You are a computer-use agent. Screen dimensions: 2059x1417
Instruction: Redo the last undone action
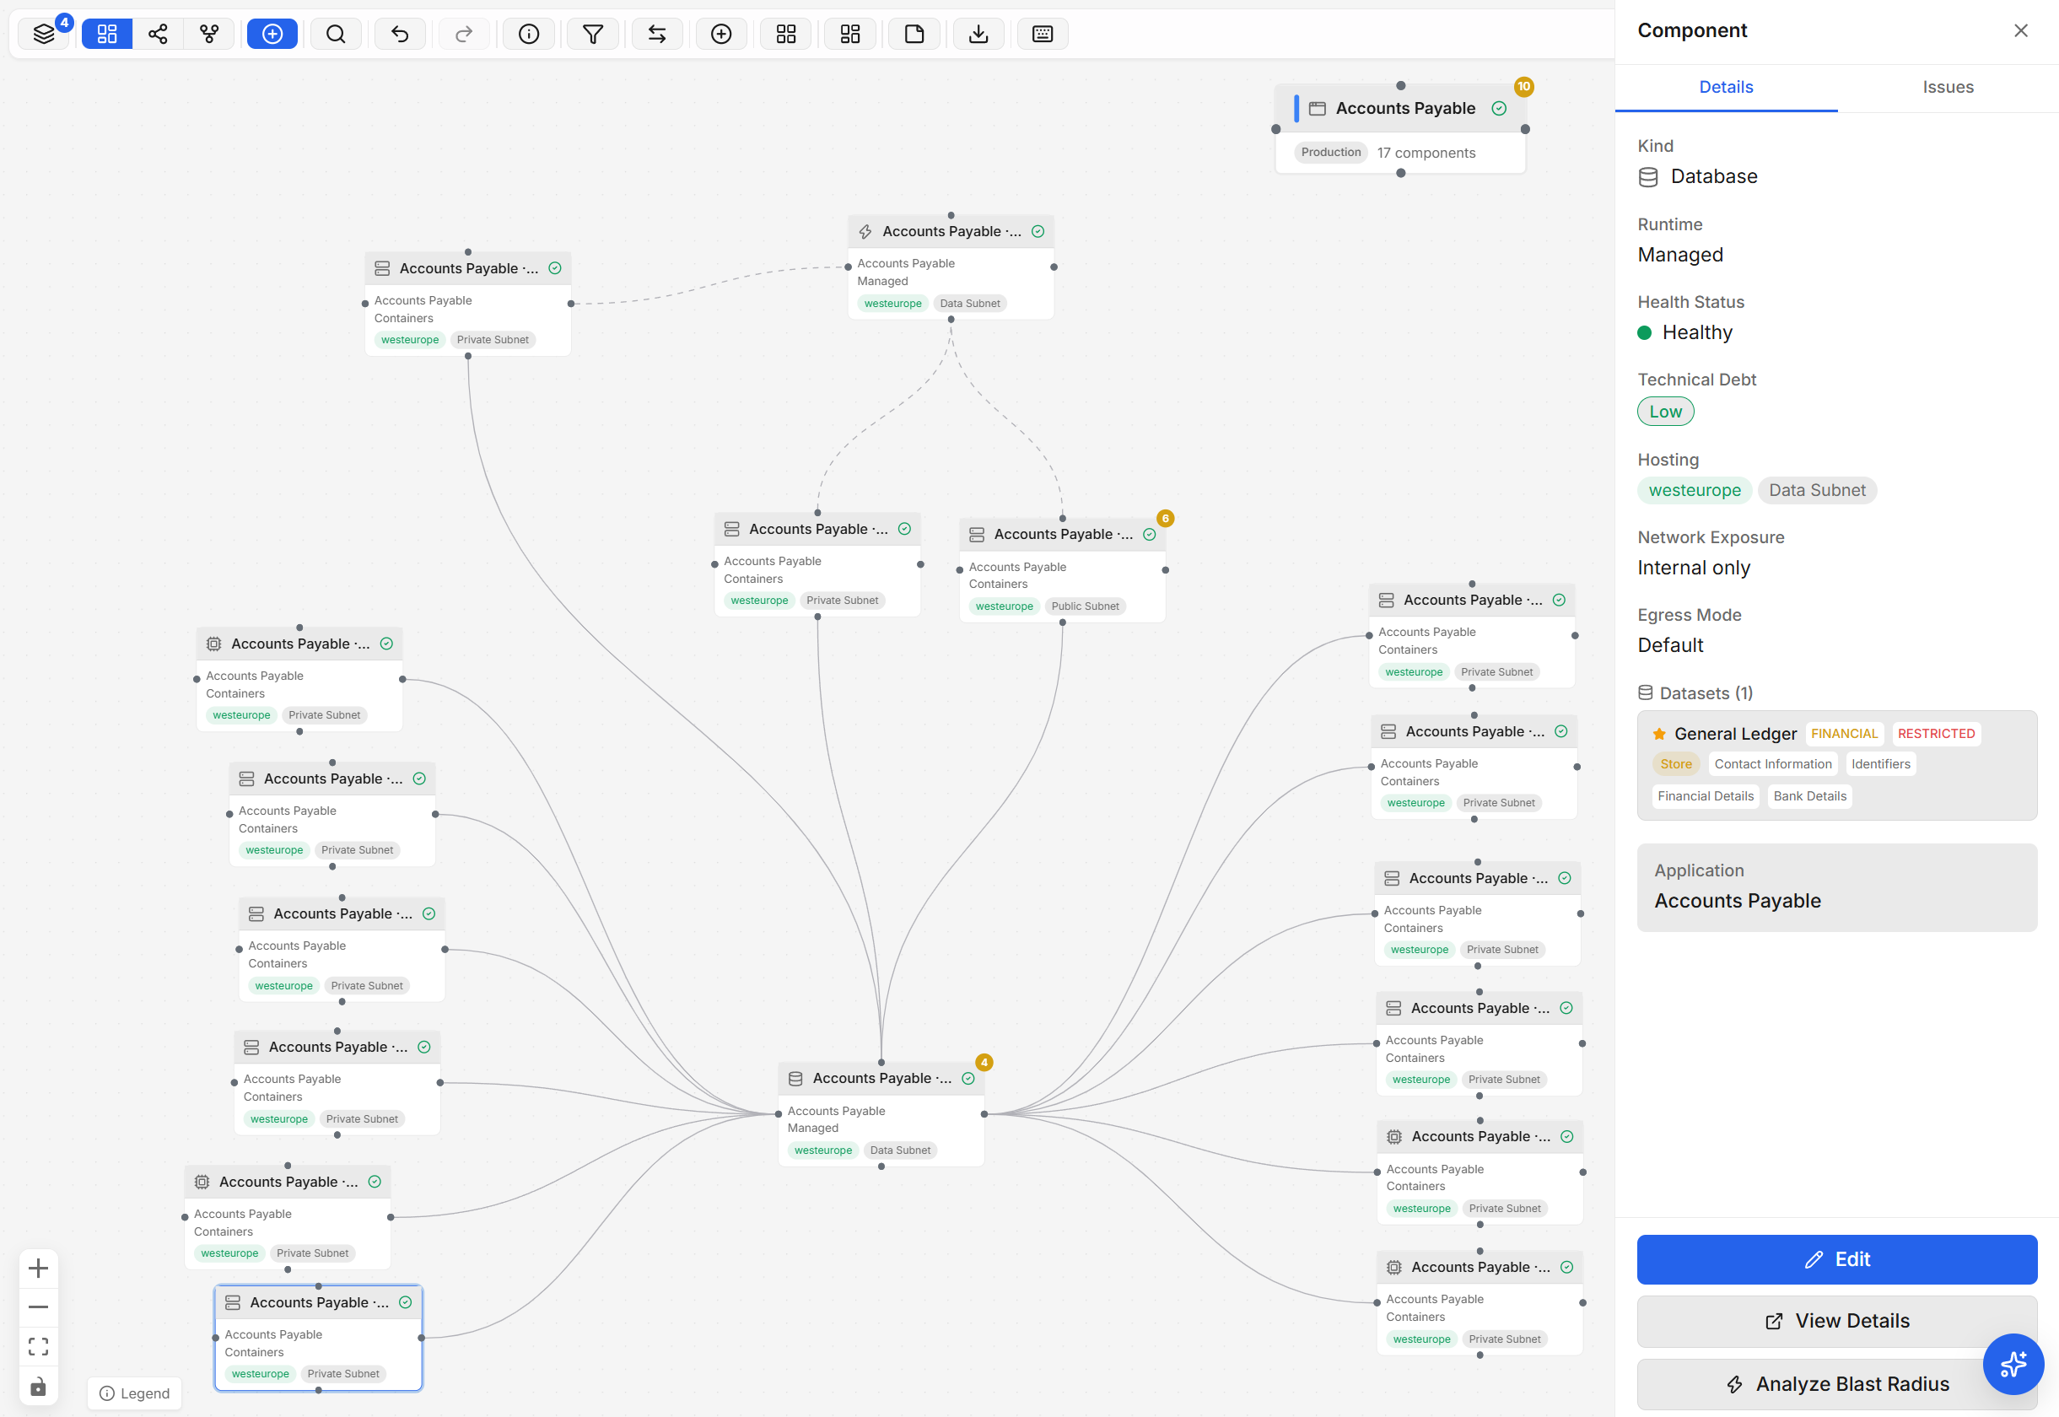[x=463, y=34]
